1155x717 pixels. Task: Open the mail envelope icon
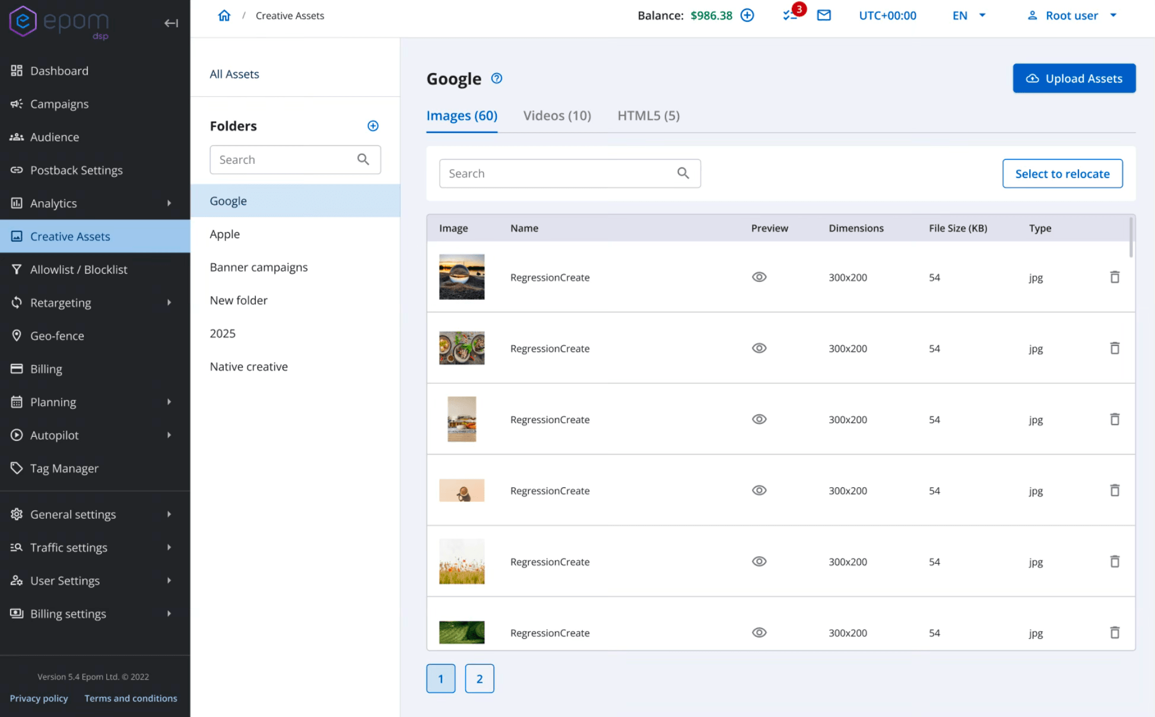tap(824, 15)
